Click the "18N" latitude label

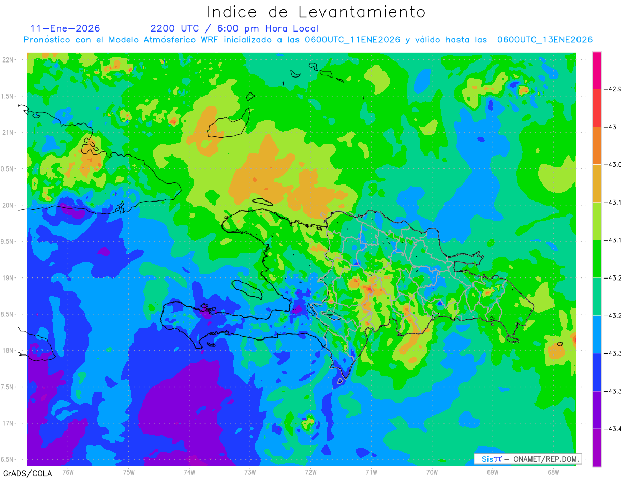click(x=8, y=350)
